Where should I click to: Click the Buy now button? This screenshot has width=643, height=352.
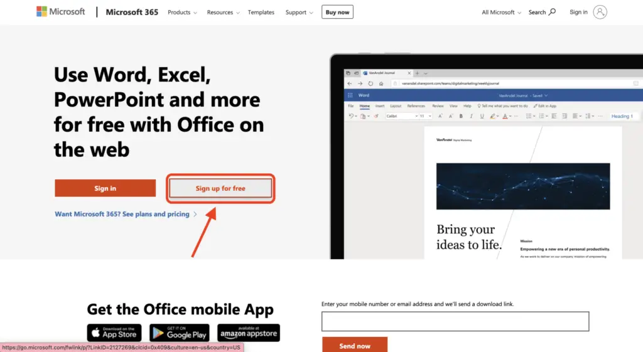337,13
